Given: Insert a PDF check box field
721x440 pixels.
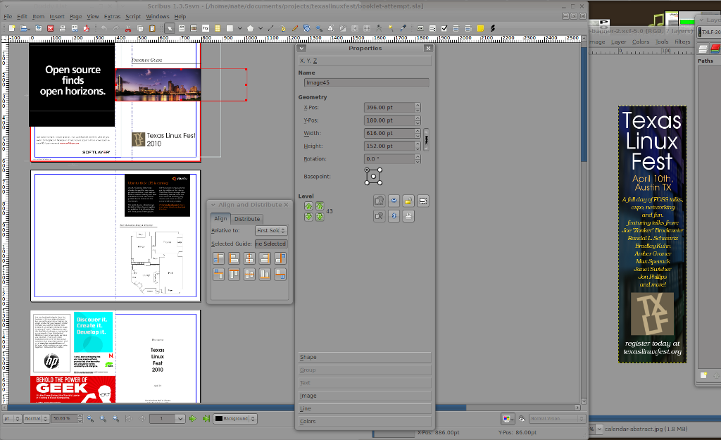Looking at the screenshot, I should (x=444, y=29).
